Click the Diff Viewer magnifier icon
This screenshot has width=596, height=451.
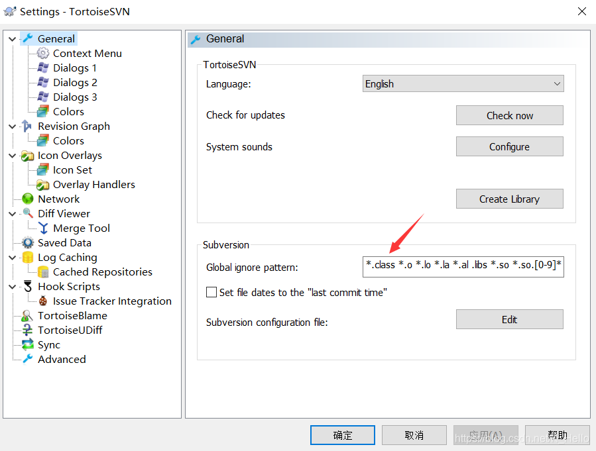click(28, 213)
